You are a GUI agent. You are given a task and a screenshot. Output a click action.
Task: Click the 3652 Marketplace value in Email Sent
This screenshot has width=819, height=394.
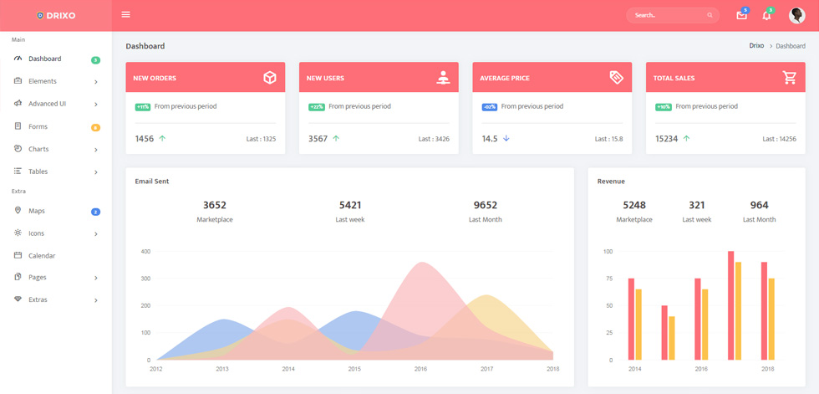pyautogui.click(x=215, y=205)
